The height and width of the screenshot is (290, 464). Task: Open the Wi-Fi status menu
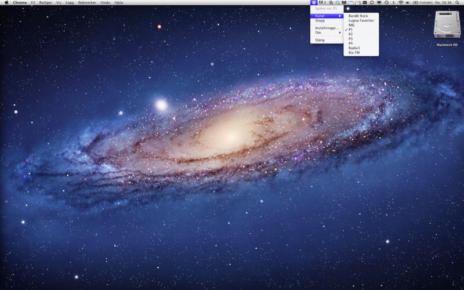coord(401,2)
